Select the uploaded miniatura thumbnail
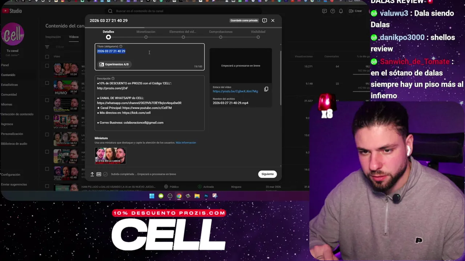This screenshot has width=465, height=261. coord(110,156)
